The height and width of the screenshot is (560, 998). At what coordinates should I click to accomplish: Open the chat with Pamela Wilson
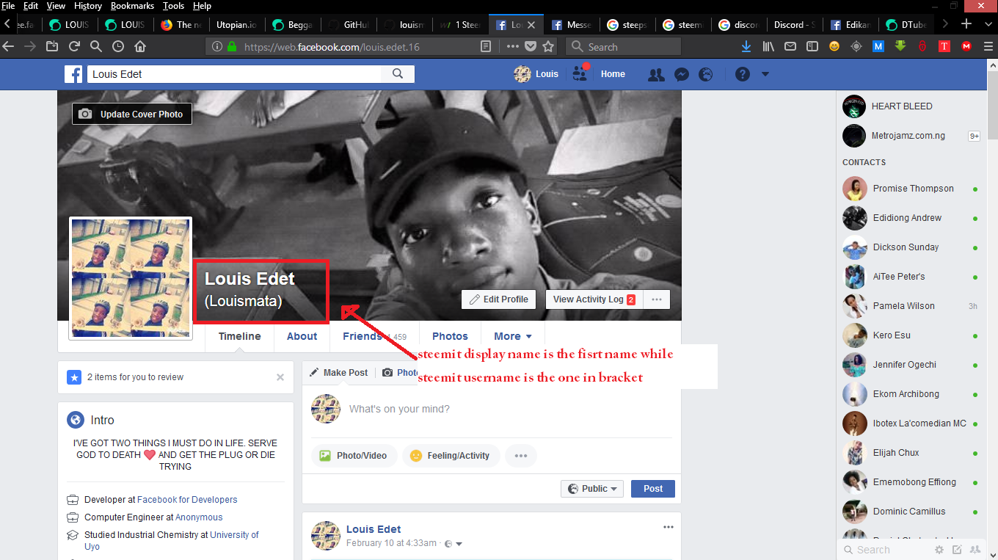point(910,306)
